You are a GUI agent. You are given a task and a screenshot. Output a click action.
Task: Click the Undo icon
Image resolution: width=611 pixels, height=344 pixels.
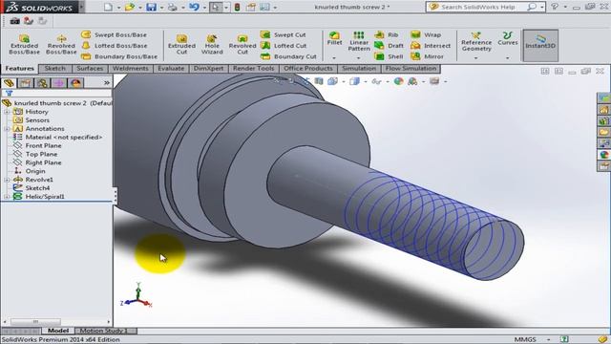click(x=194, y=7)
